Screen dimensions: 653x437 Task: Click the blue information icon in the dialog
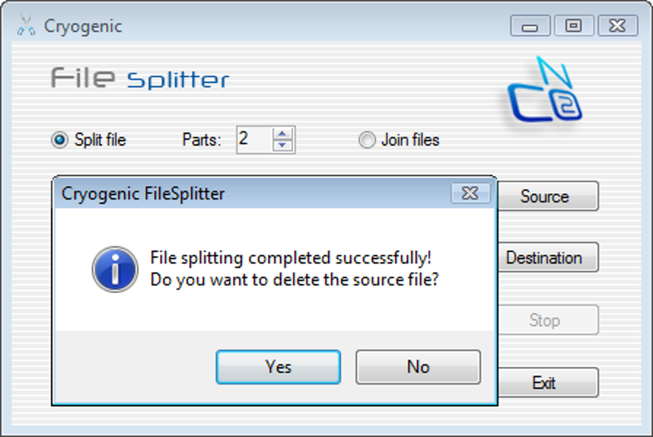tap(115, 269)
